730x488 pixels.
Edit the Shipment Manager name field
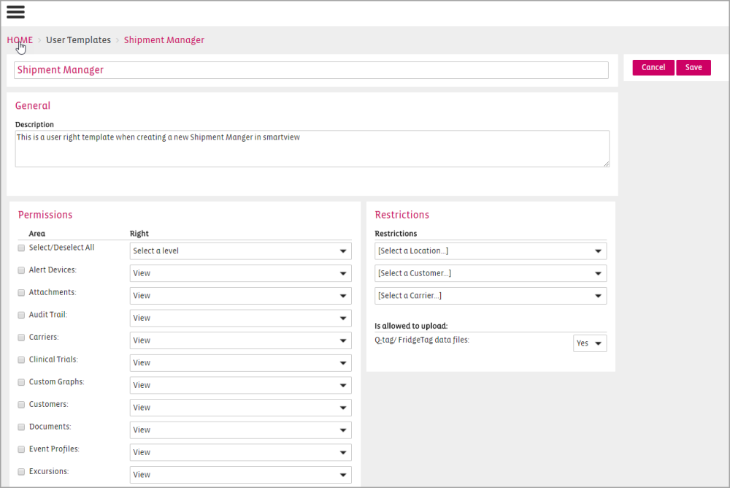(311, 70)
